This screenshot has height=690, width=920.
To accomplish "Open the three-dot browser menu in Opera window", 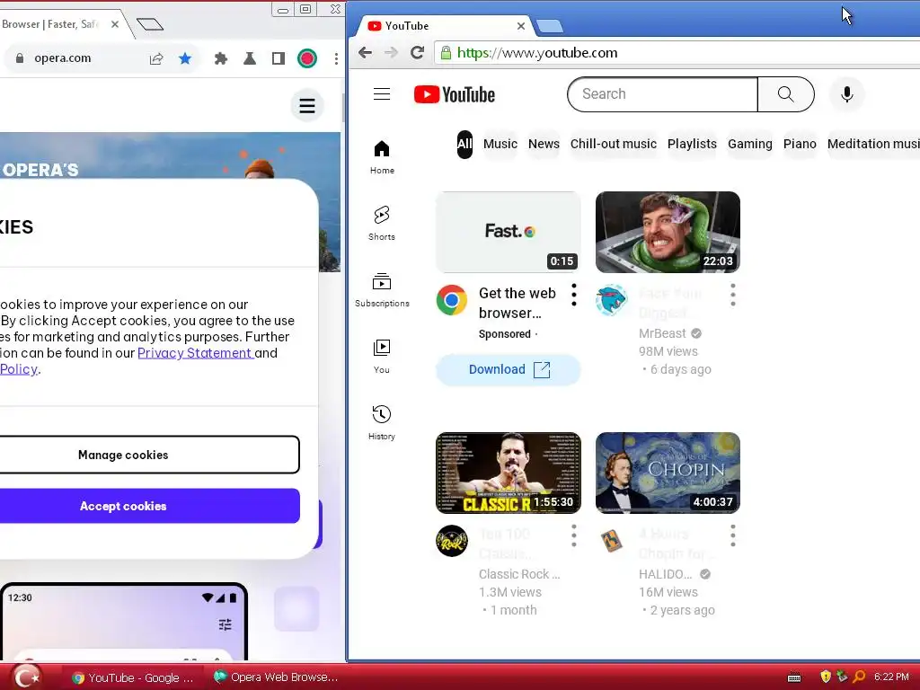I will coord(336,58).
